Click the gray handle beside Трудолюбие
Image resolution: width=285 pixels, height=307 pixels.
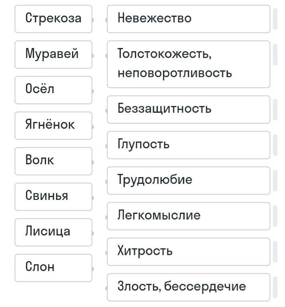click(275, 180)
